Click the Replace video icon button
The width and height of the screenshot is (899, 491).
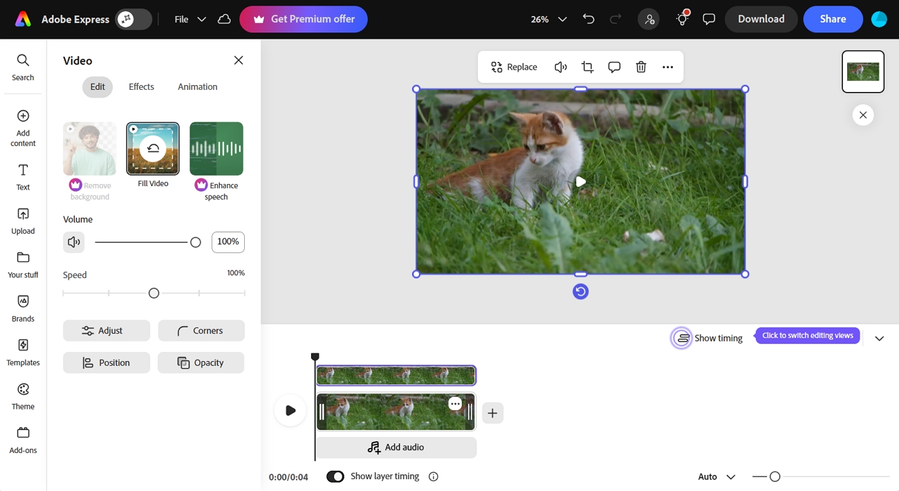(x=514, y=67)
